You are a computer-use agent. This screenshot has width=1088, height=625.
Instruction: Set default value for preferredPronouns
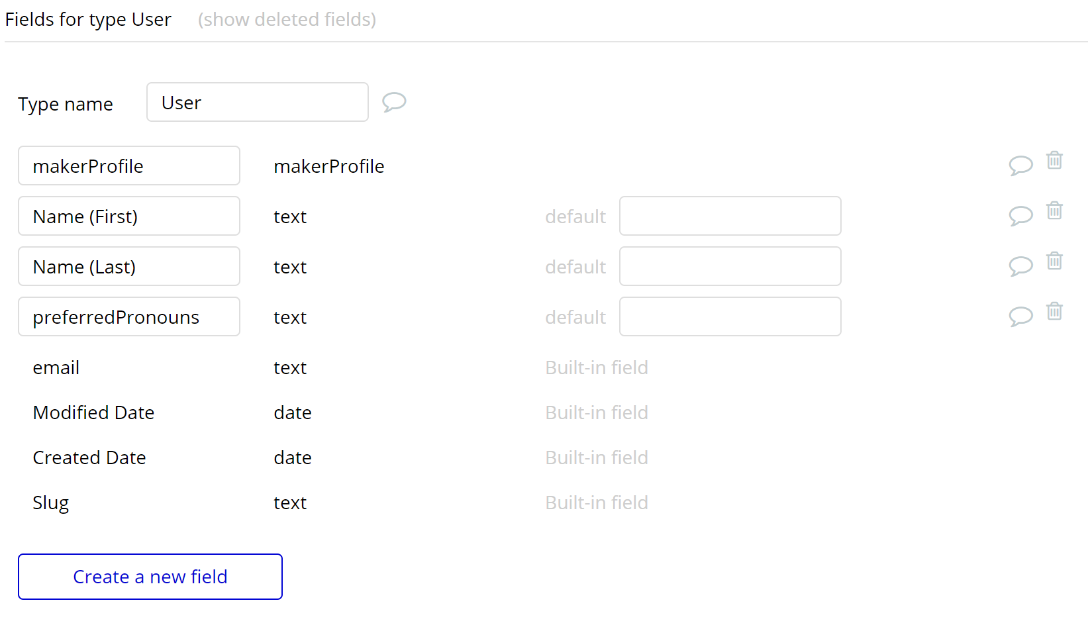[x=730, y=316]
